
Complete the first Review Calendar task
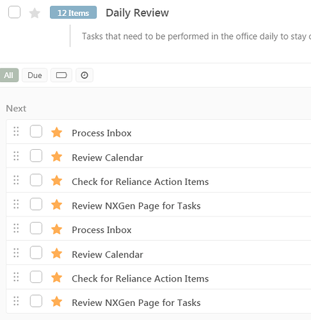[36, 156]
